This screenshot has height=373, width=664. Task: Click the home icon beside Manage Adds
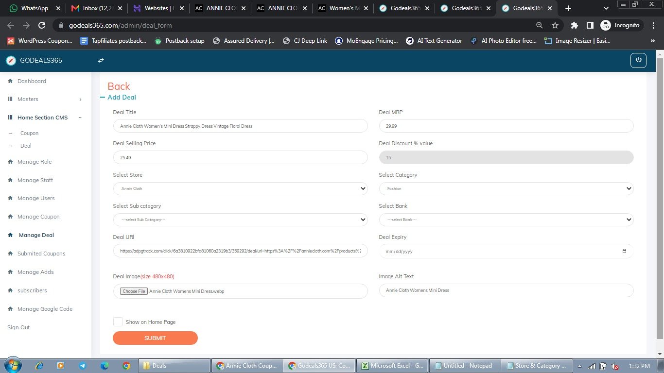pos(10,272)
